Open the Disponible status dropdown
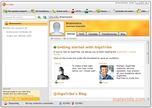The width and height of the screenshot is (152, 108). point(12,103)
